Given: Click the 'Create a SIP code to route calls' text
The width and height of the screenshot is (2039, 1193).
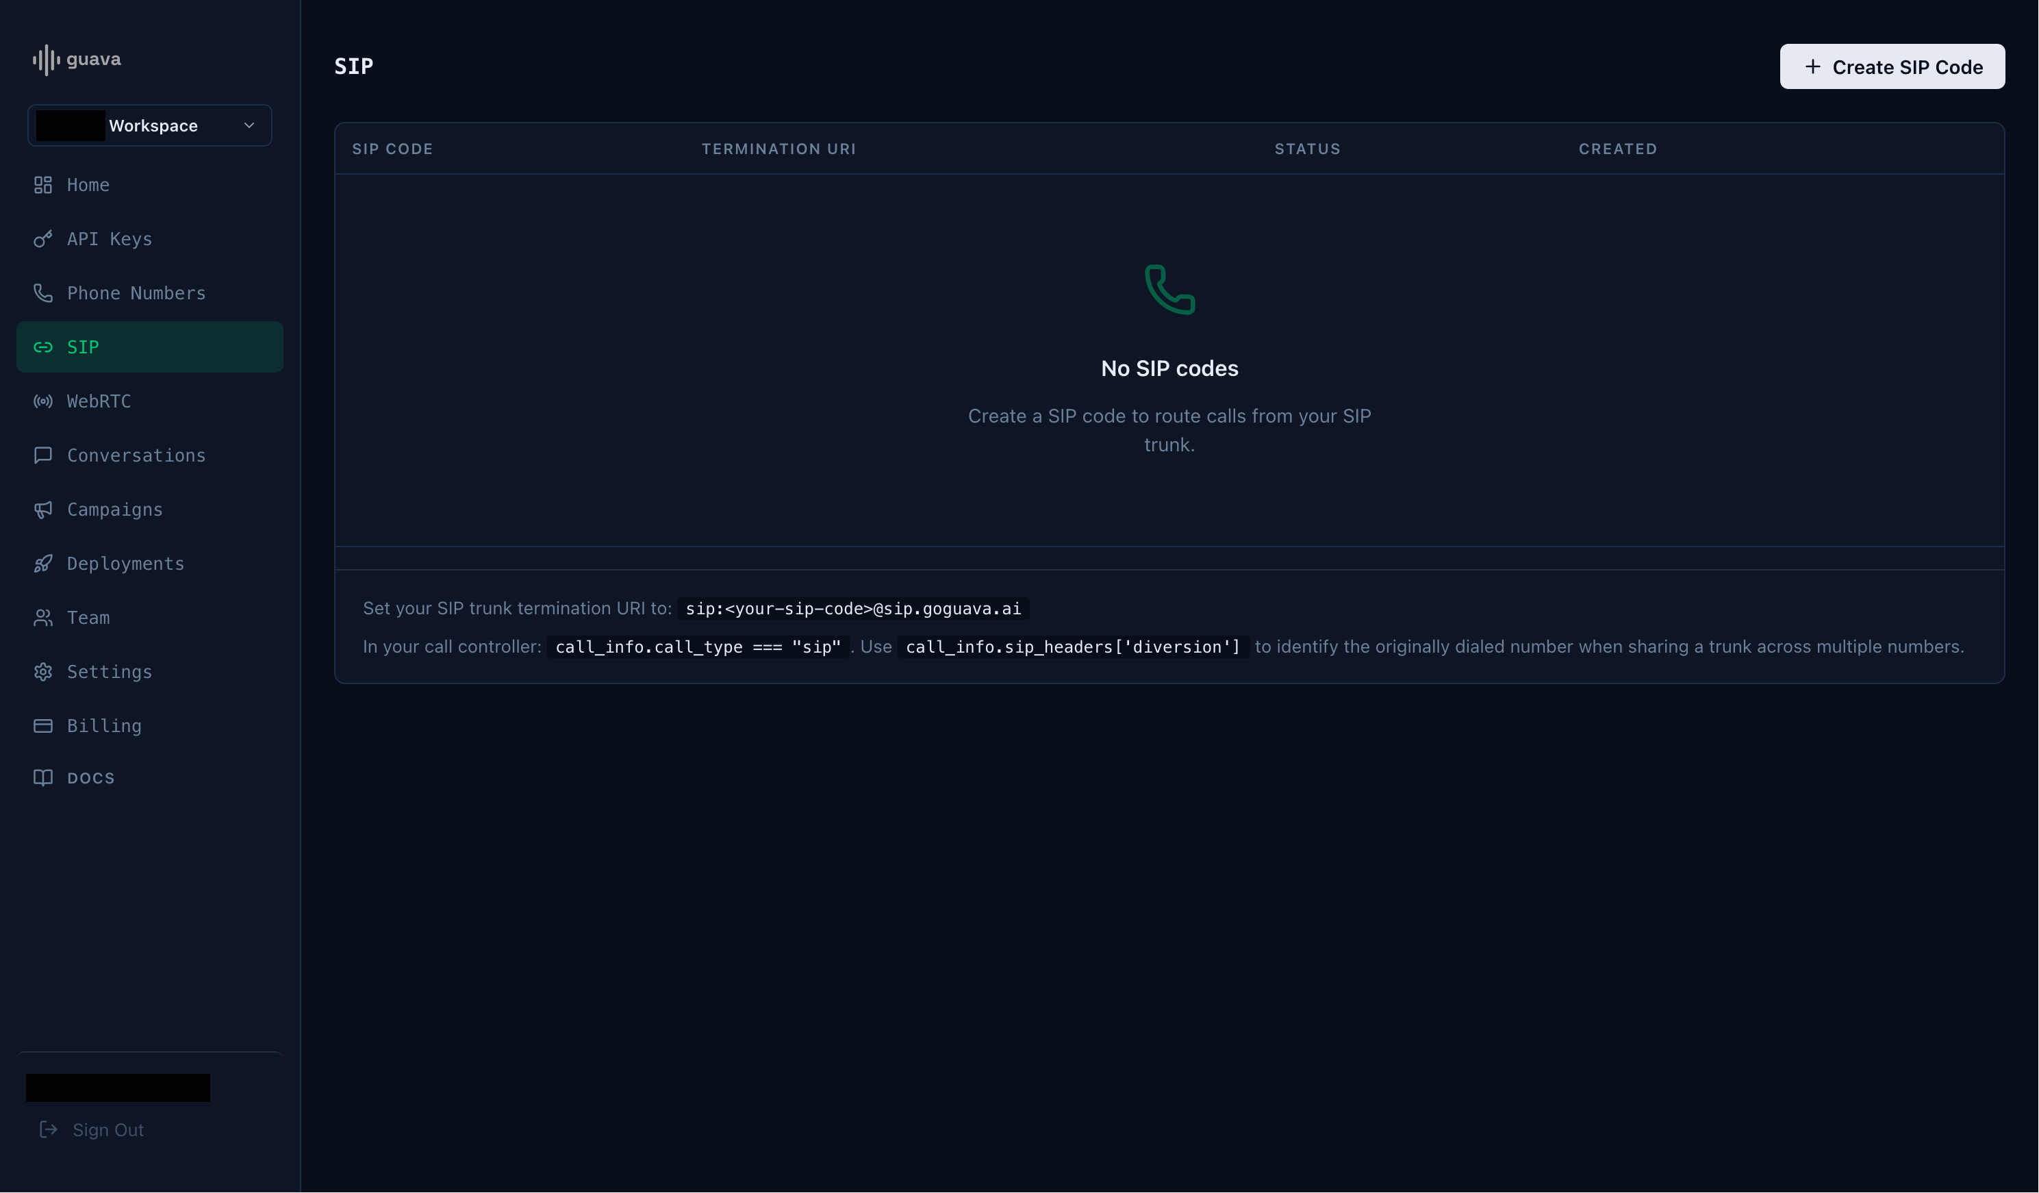Looking at the screenshot, I should point(1169,431).
